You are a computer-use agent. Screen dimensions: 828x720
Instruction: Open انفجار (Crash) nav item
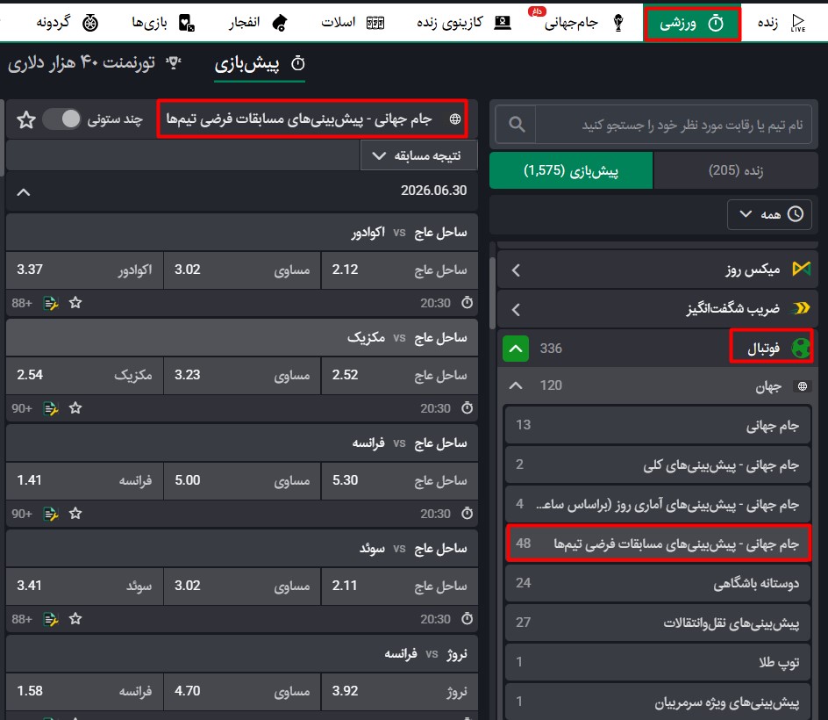258,23
